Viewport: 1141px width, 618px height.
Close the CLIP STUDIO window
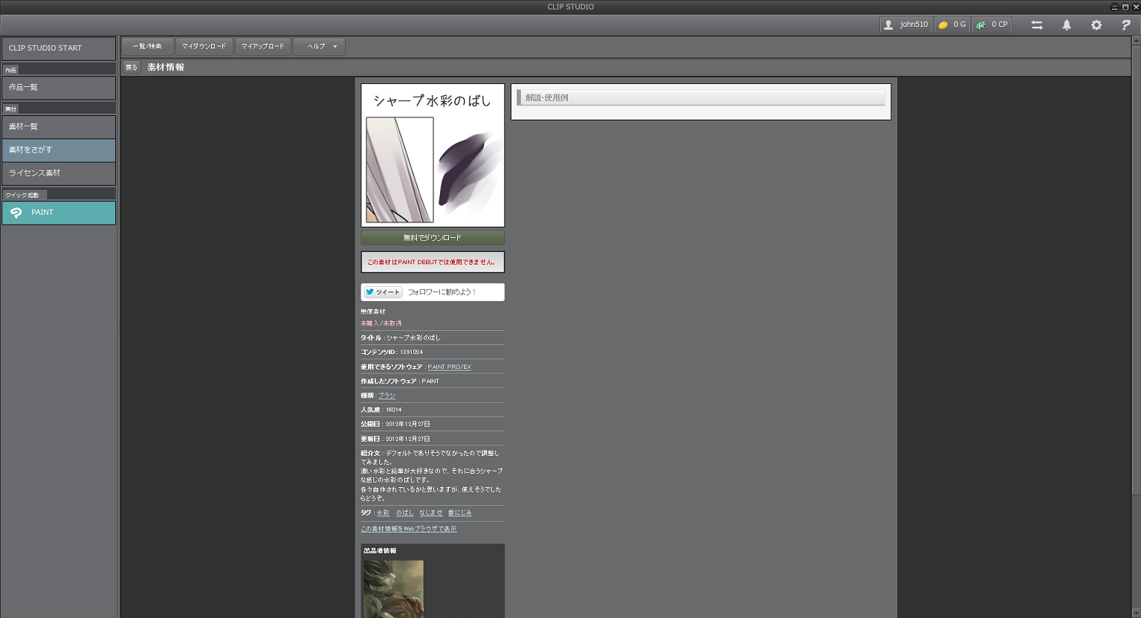coord(1136,7)
